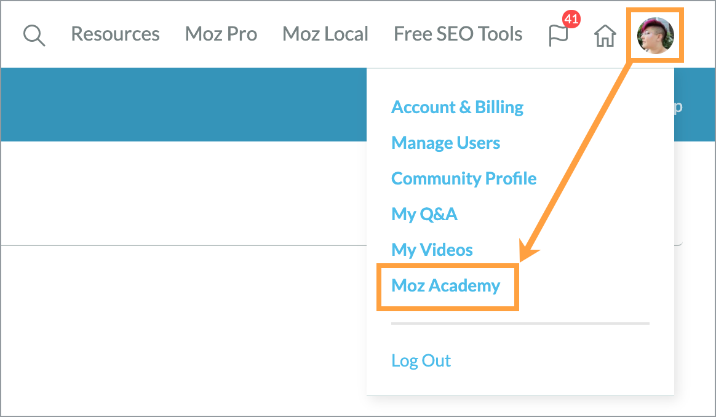Select Moz Pro from the navigation

[x=221, y=34]
